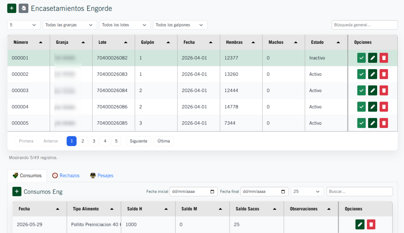
Task: Add a new Consumos Eng entry with plus icon
Action: pos(17,192)
